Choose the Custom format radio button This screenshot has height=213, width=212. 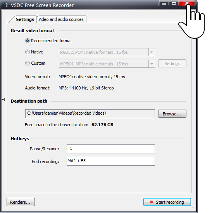[28, 63]
